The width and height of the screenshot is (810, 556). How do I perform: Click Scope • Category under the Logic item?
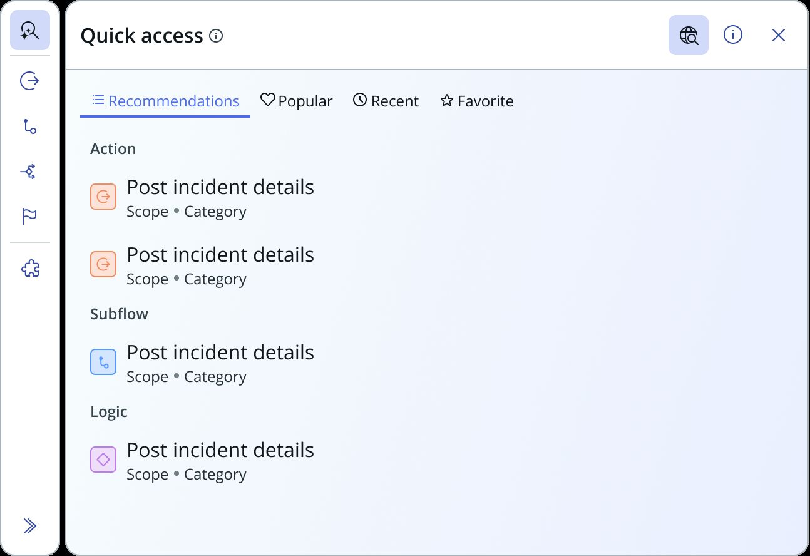tap(187, 475)
